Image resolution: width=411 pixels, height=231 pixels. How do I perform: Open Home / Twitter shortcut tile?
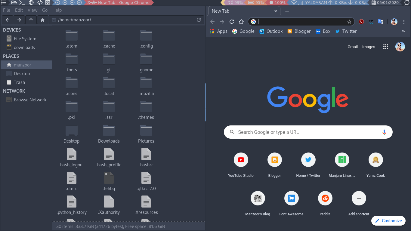pos(308,165)
